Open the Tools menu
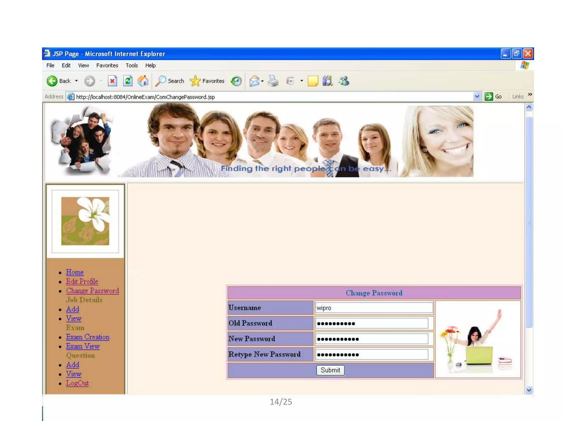The width and height of the screenshot is (562, 421). point(132,66)
